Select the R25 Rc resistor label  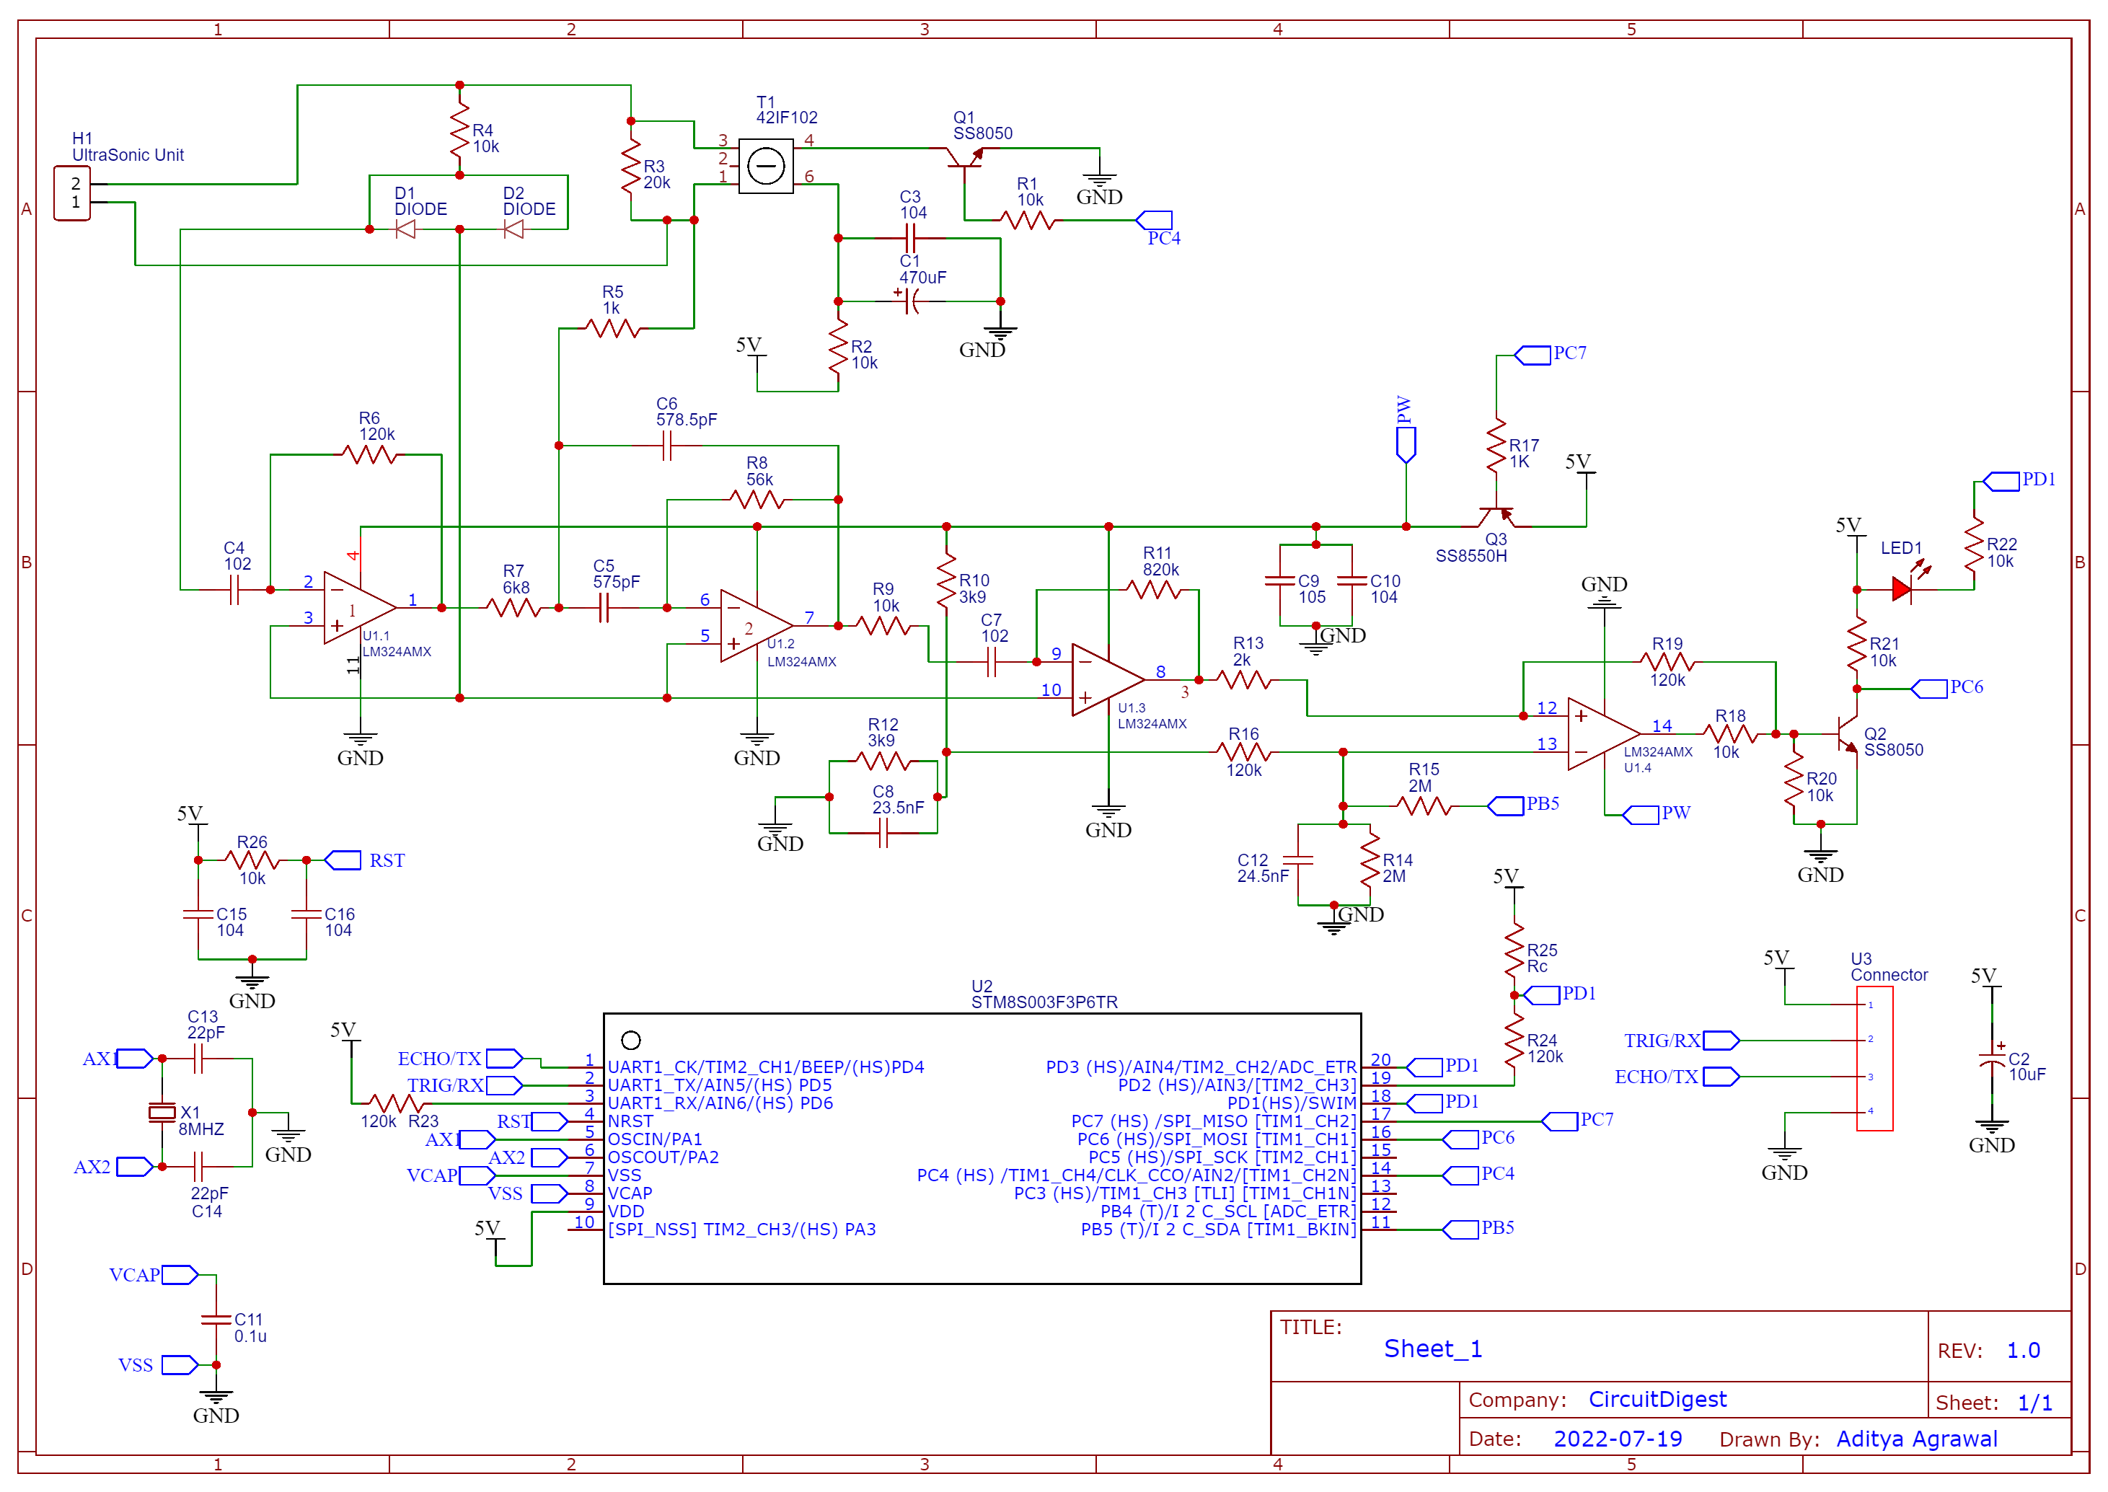click(x=1541, y=958)
